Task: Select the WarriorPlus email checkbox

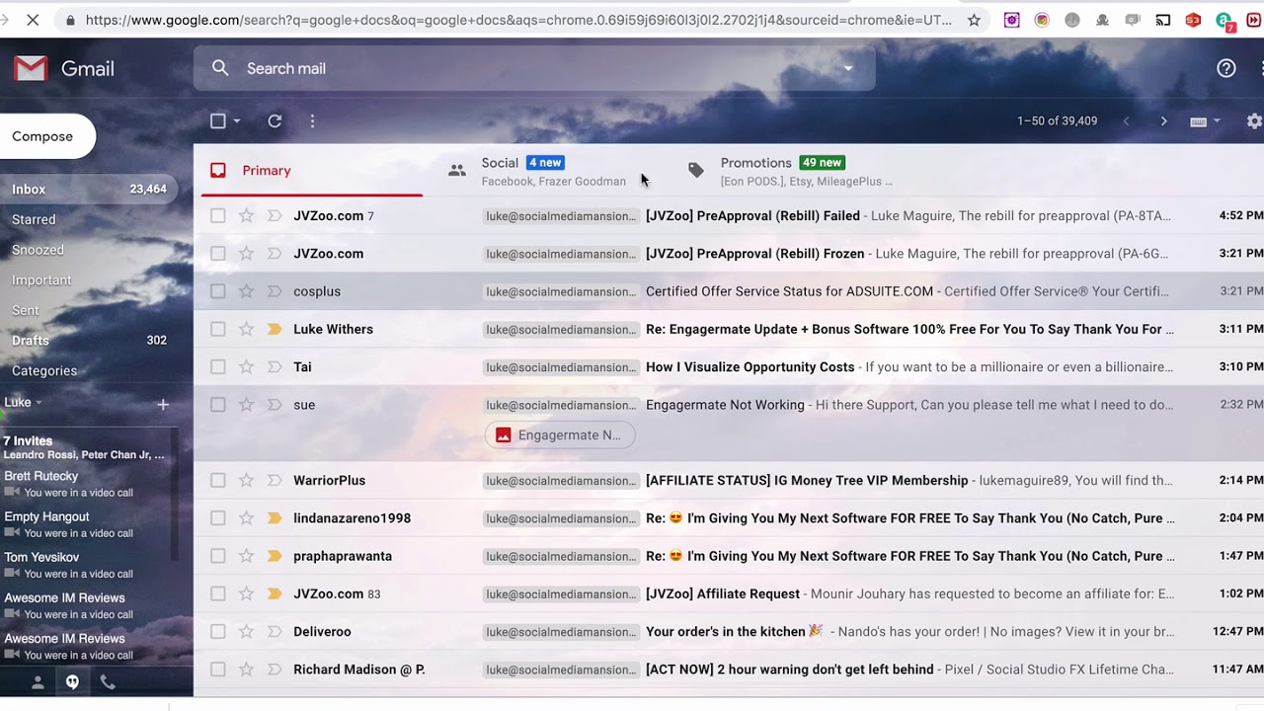Action: point(218,481)
